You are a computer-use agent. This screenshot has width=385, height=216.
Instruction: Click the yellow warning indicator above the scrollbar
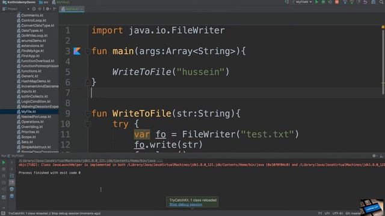click(383, 27)
